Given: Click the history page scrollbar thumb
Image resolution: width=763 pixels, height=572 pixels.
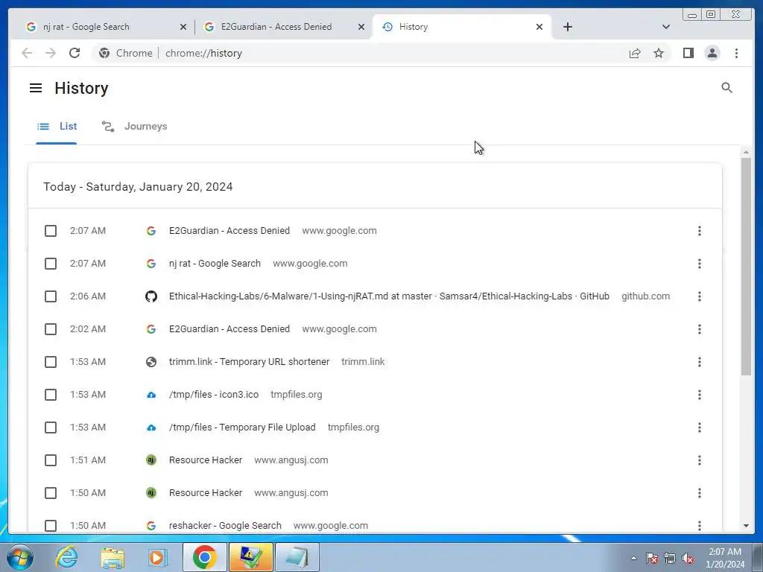Looking at the screenshot, I should tap(746, 267).
